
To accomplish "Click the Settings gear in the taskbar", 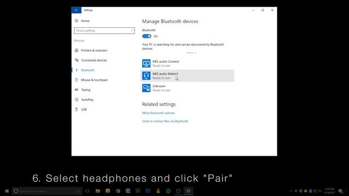I will click(x=188, y=191).
